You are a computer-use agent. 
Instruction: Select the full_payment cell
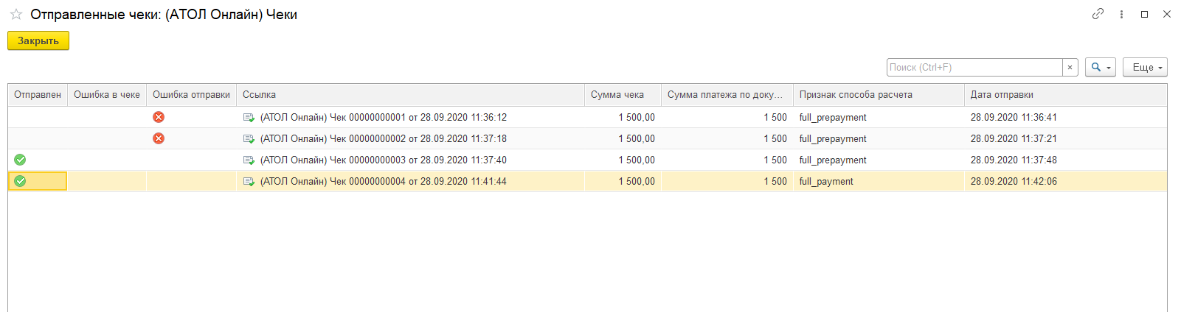[879, 181]
